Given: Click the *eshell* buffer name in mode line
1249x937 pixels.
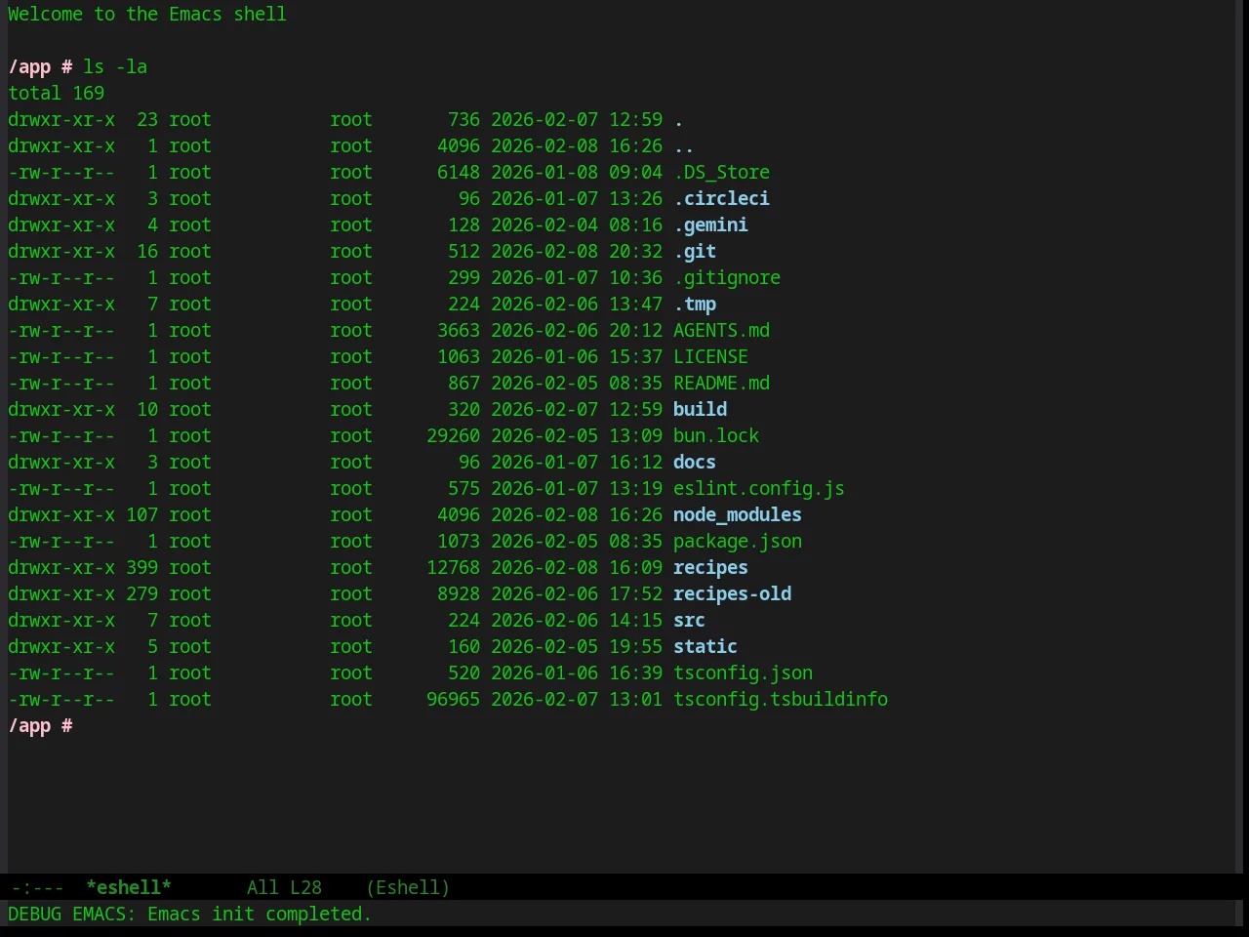Looking at the screenshot, I should pyautogui.click(x=129, y=887).
